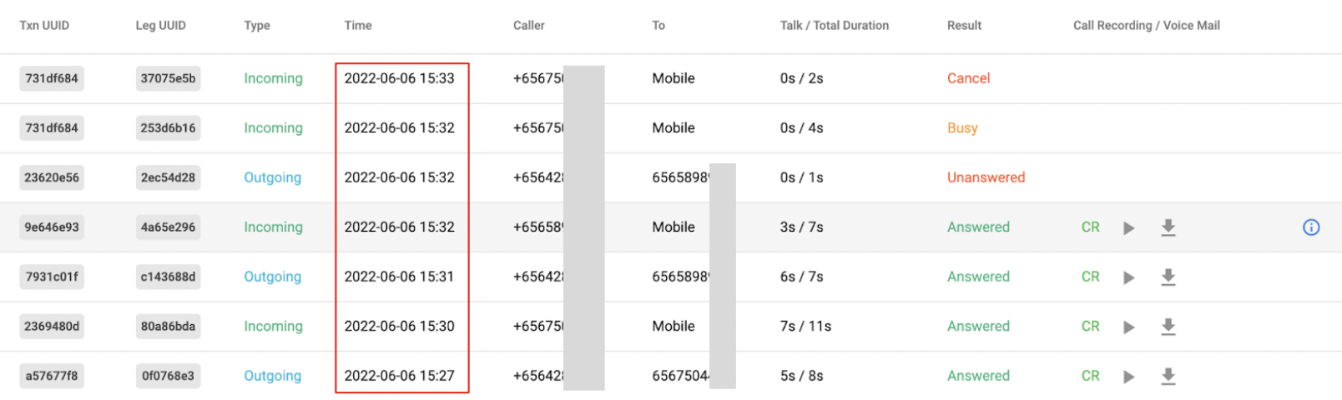Open Txn UUID 23620e56
Viewport: 1342px width, 400px height.
[x=52, y=177]
